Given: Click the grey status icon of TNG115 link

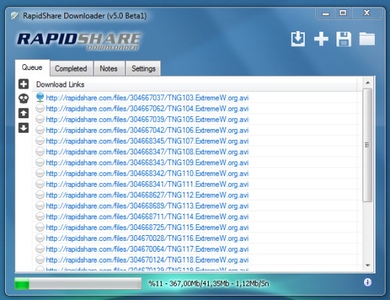Looking at the screenshot, I should click(x=40, y=227).
